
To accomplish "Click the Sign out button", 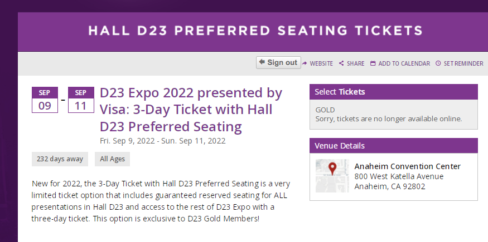I will 278,63.
